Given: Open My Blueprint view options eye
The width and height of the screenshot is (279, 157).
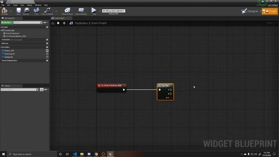Looking at the screenshot, I should click(x=45, y=23).
